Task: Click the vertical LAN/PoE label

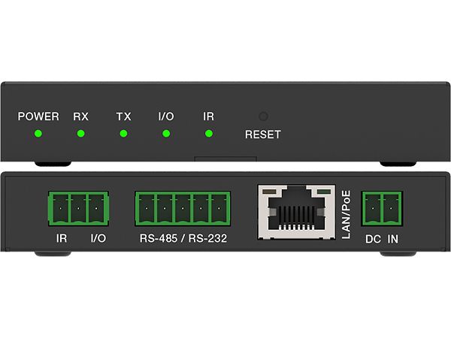Action: point(347,213)
